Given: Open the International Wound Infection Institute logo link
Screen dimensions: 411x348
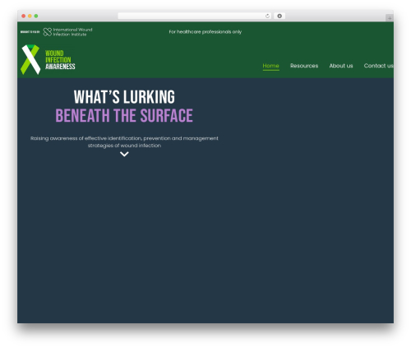Looking at the screenshot, I should pyautogui.click(x=67, y=32).
